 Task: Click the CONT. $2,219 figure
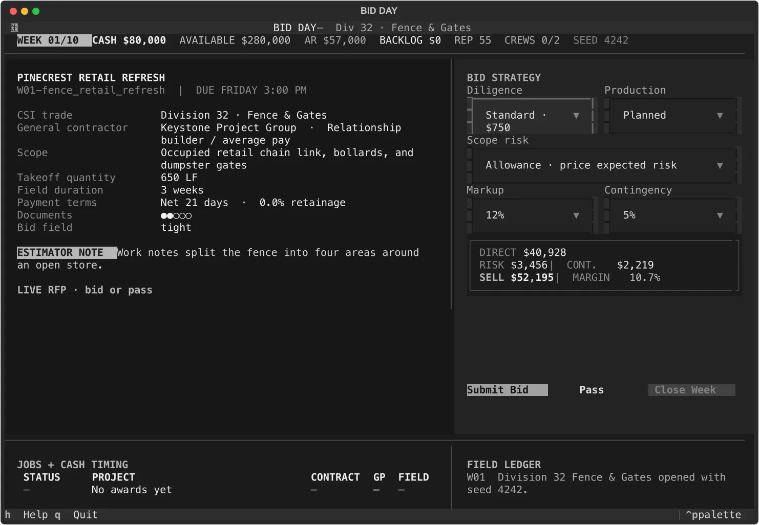[610, 265]
